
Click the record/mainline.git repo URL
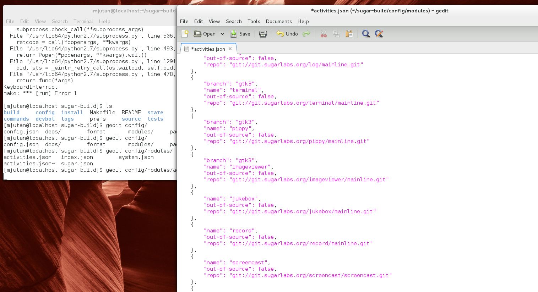coord(301,243)
